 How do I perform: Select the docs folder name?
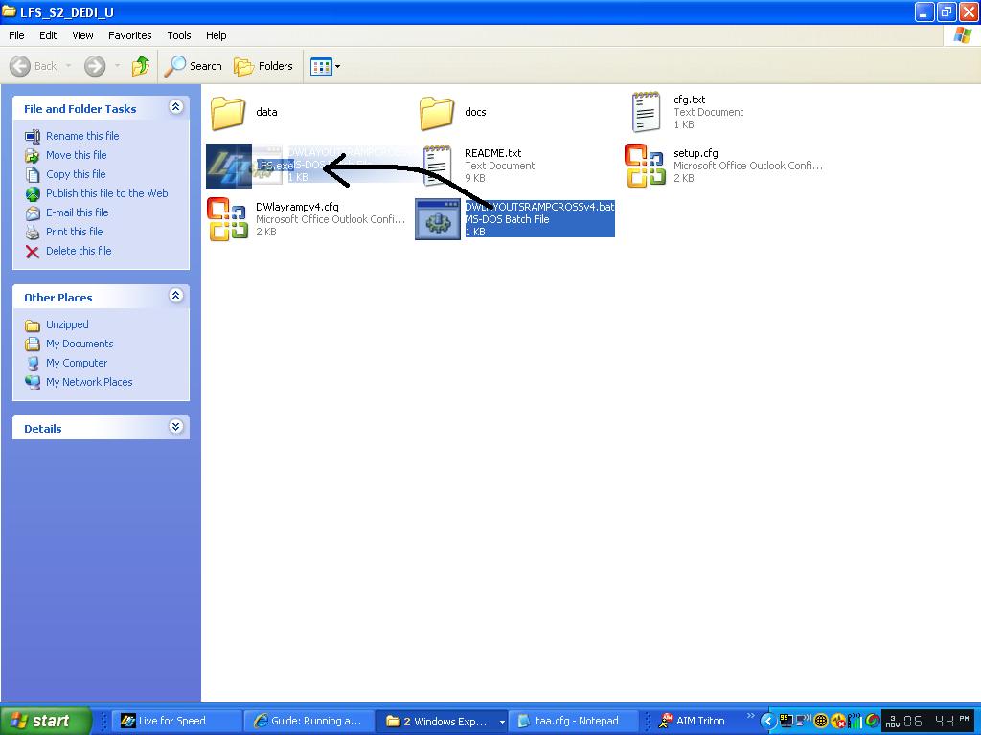475,112
